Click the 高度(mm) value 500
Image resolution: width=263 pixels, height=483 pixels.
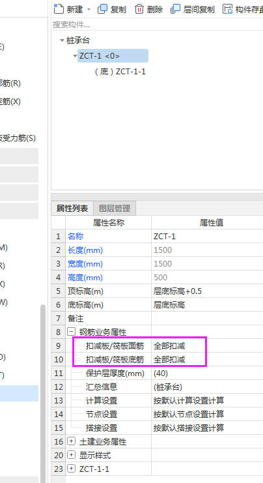click(x=207, y=277)
